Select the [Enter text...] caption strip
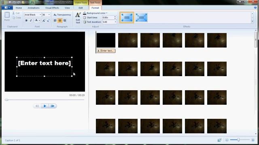 [x=106, y=51]
